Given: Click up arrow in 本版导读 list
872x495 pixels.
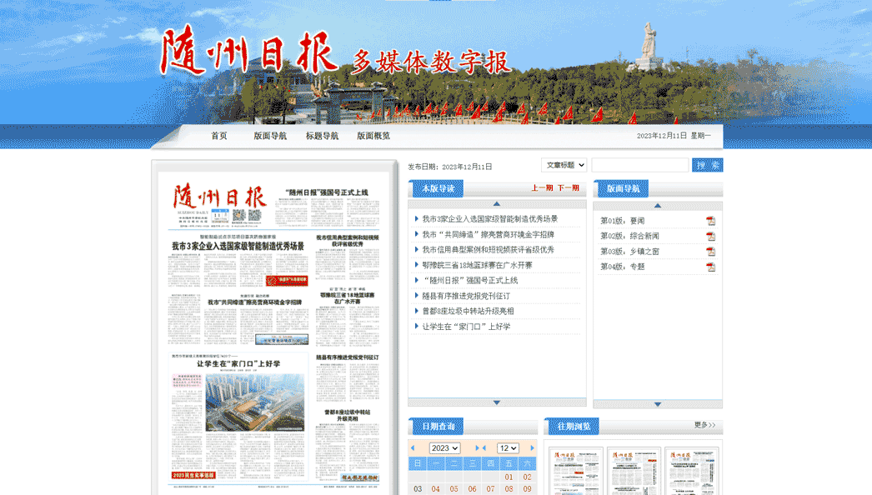Looking at the screenshot, I should point(497,204).
